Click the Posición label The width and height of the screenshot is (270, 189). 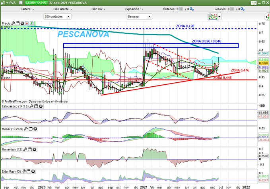(220, 9)
